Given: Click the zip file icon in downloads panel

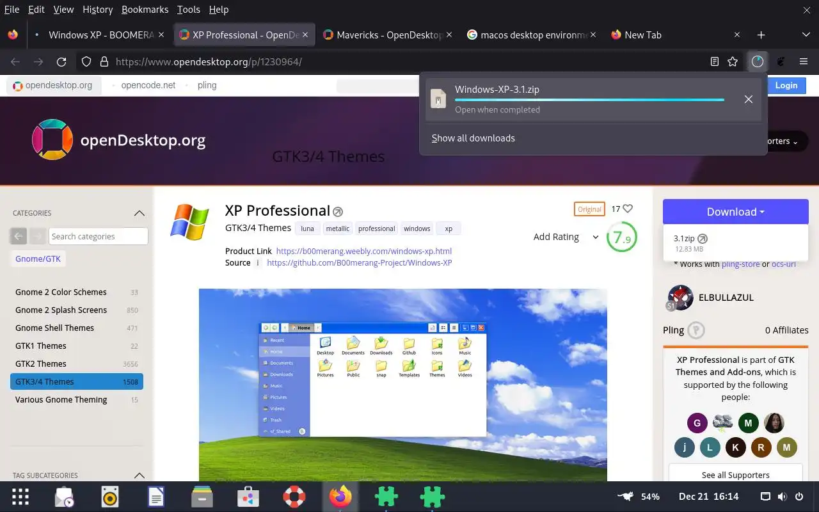Looking at the screenshot, I should click(x=438, y=99).
